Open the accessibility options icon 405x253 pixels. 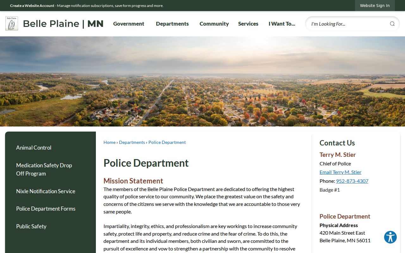pyautogui.click(x=390, y=237)
